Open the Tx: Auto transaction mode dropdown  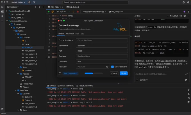tap(61, 12)
